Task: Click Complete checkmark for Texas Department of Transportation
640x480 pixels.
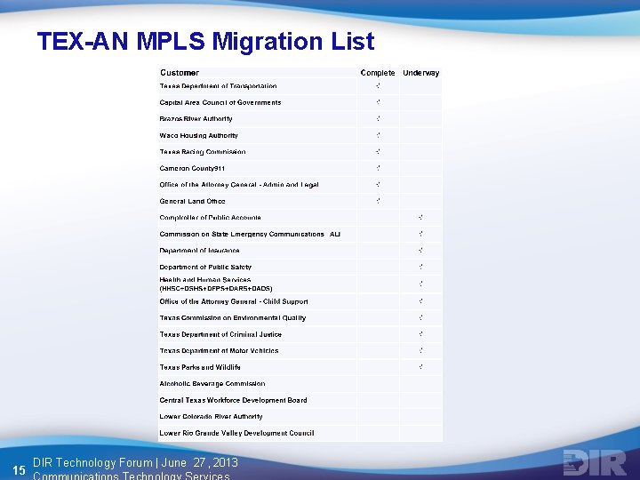Action: point(378,85)
